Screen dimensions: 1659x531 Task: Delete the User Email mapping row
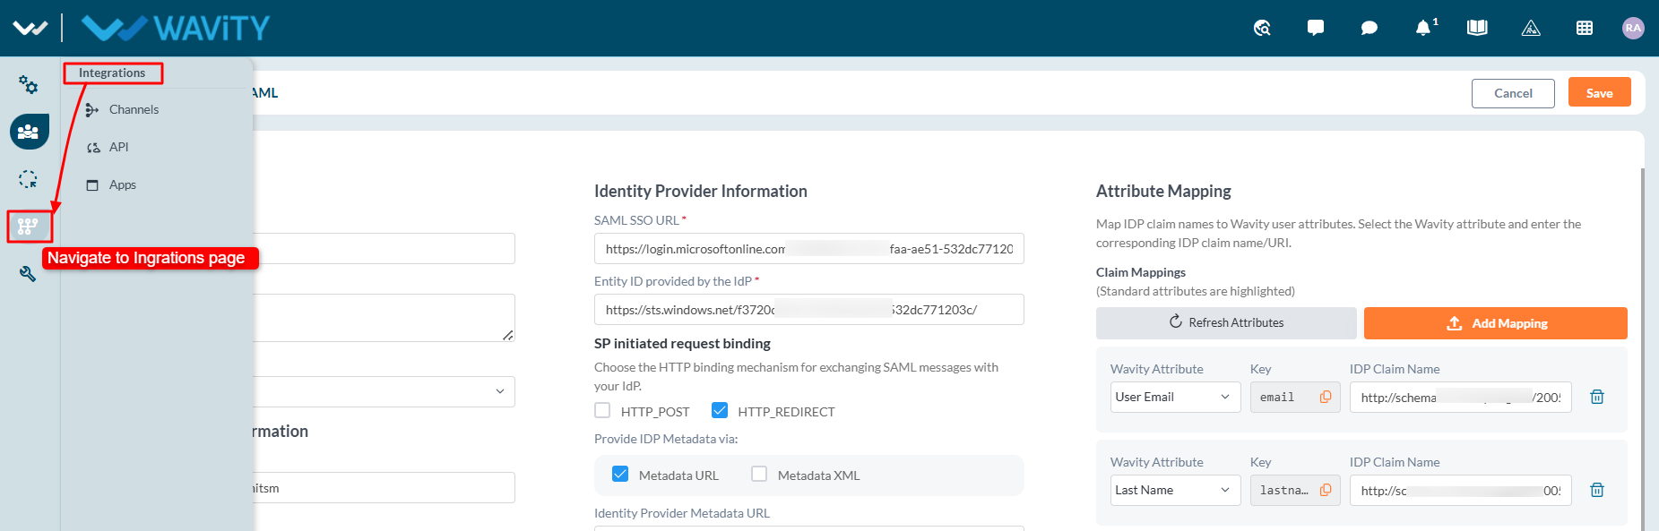pyautogui.click(x=1597, y=397)
